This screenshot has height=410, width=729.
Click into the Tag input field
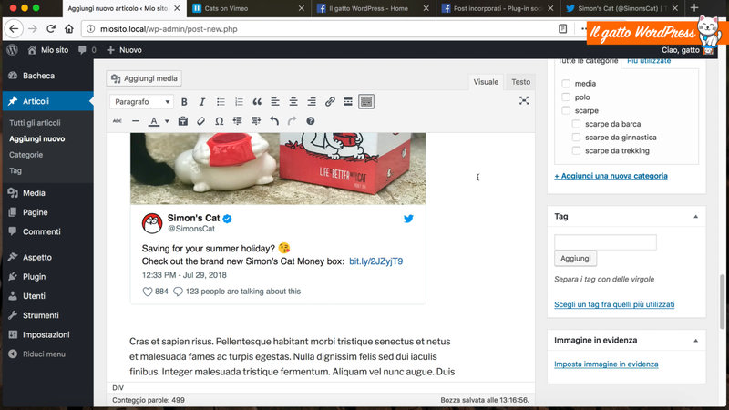point(605,242)
